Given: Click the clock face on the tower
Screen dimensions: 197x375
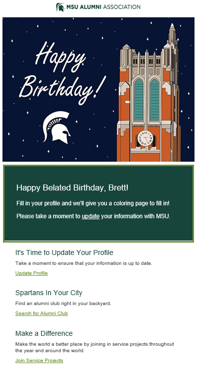Looking at the screenshot, I should point(145,138).
